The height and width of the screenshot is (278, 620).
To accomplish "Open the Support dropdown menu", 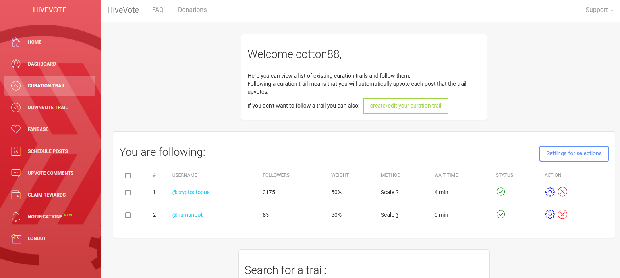I will click(x=599, y=10).
